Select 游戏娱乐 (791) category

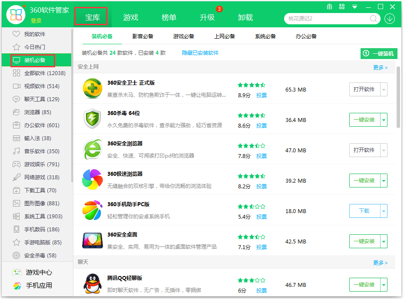tap(36, 164)
